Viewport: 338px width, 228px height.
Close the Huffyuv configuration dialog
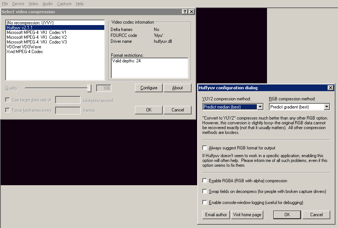click(331, 87)
